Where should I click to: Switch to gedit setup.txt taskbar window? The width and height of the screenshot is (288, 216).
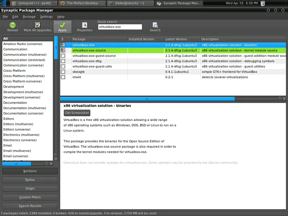pyautogui.click(x=33, y=3)
